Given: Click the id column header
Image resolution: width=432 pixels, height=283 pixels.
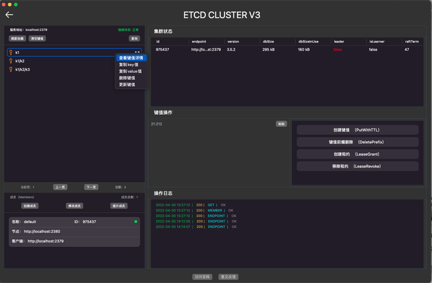Looking at the screenshot, I should tap(158, 41).
